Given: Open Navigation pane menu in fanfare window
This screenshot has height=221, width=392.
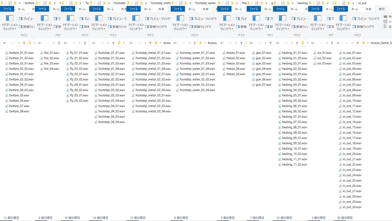Looking at the screenshot, I should [x=10, y=27].
